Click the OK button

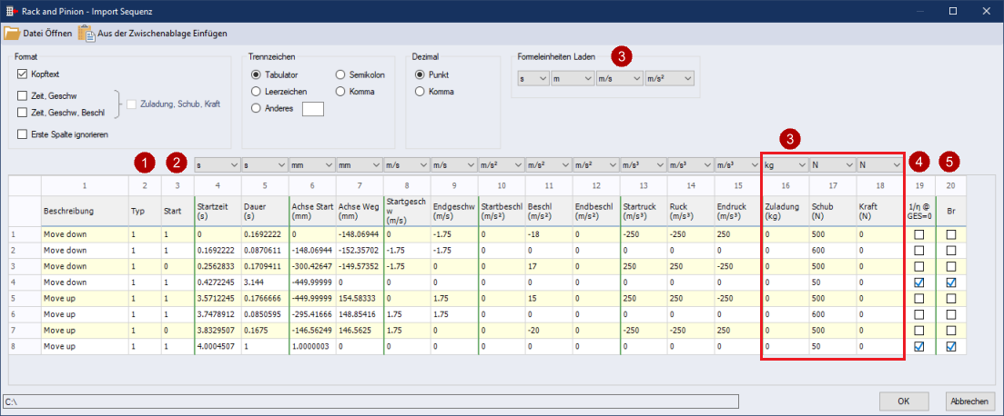[903, 401]
